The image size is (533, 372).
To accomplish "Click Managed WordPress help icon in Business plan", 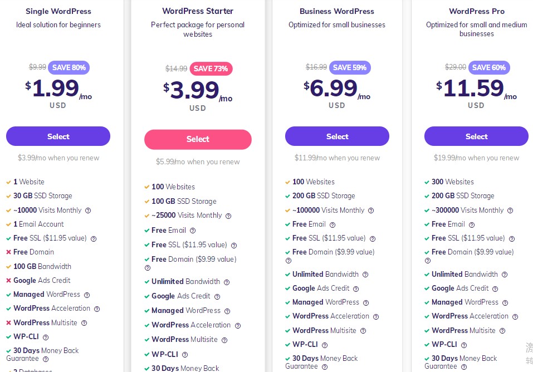I will click(x=366, y=302).
